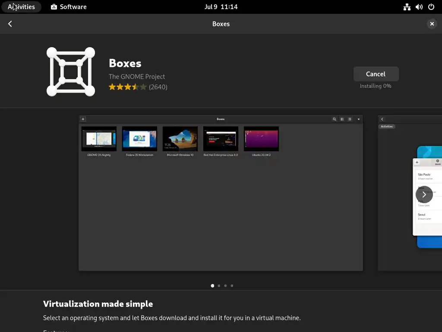The width and height of the screenshot is (442, 332).
Task: Show the next screenshot with arrow button
Action: pyautogui.click(x=424, y=194)
